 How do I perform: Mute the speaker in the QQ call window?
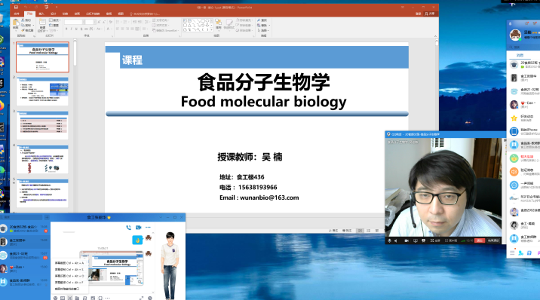tap(396, 240)
